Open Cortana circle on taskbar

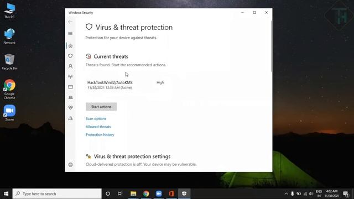[x=108, y=193]
